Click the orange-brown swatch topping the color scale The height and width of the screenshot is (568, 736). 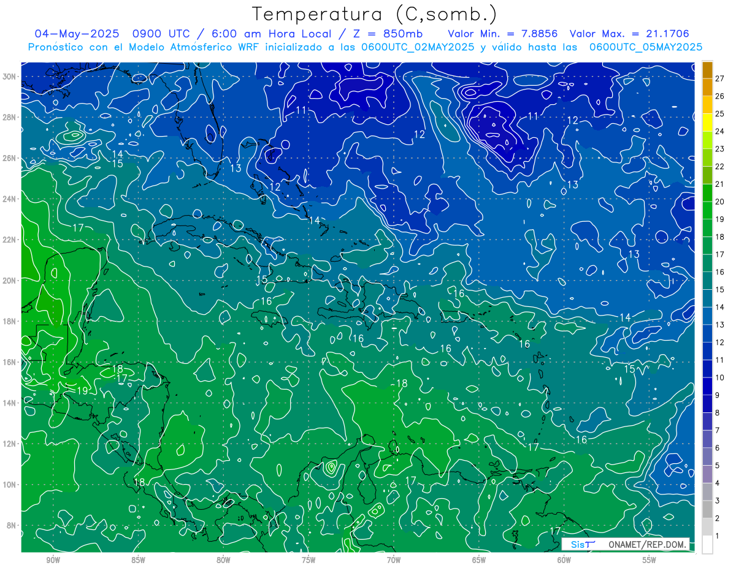click(707, 70)
